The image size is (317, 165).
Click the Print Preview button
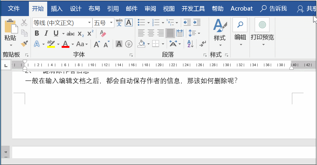click(x=262, y=32)
